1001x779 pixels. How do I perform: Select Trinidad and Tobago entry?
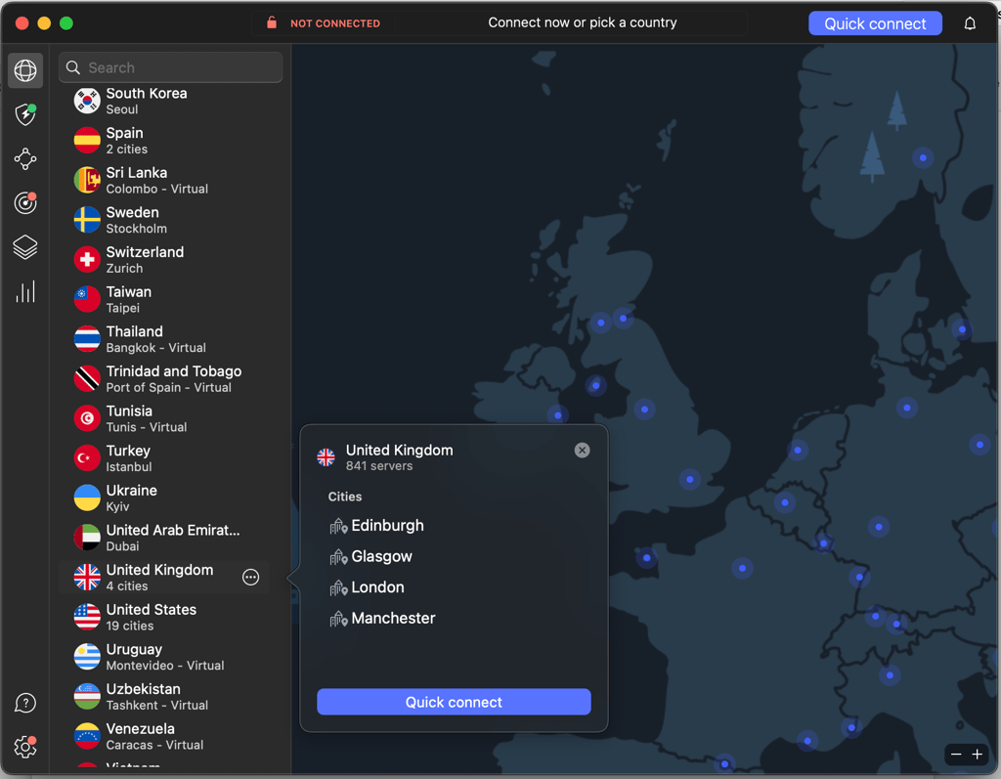[x=164, y=378]
